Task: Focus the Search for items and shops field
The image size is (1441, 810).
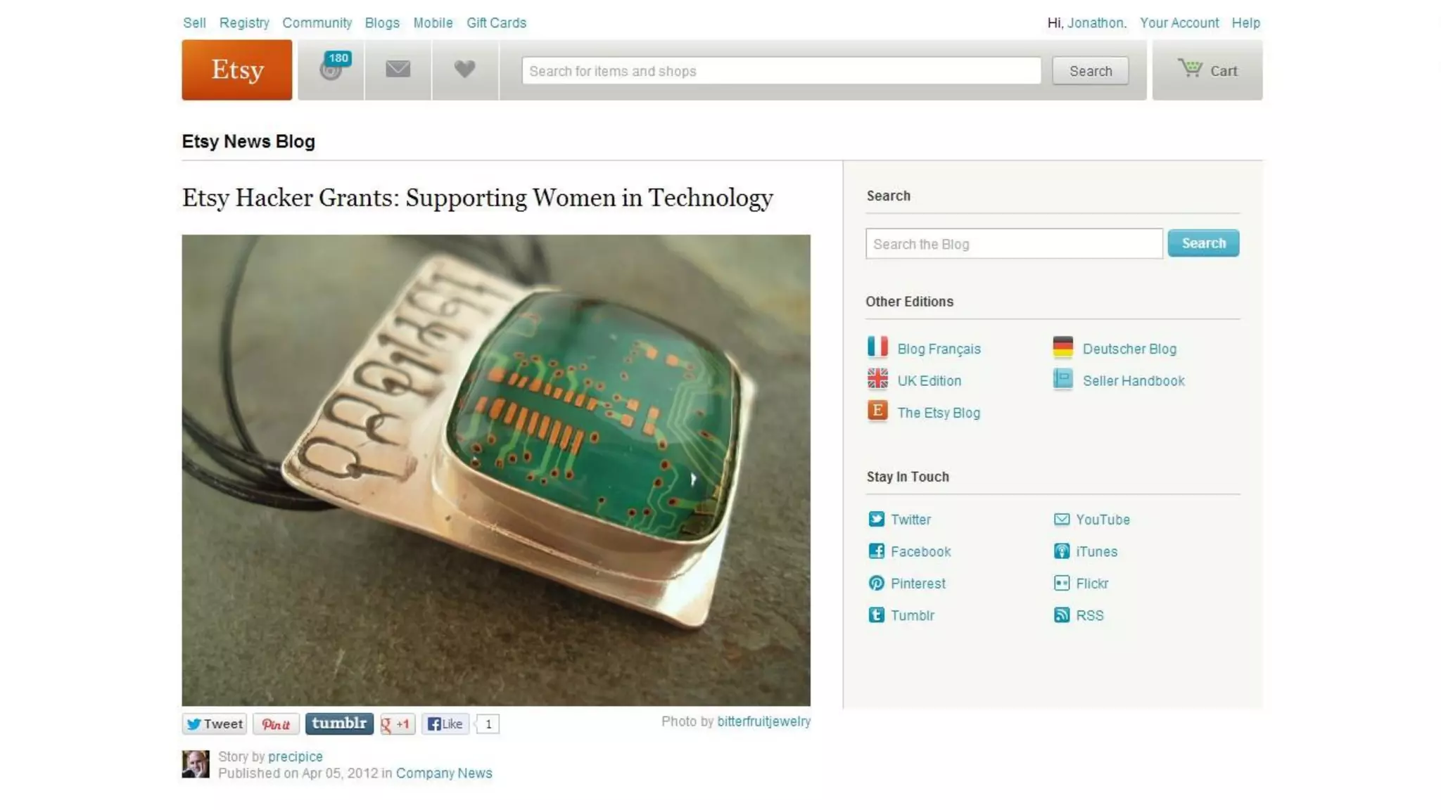Action: [781, 71]
